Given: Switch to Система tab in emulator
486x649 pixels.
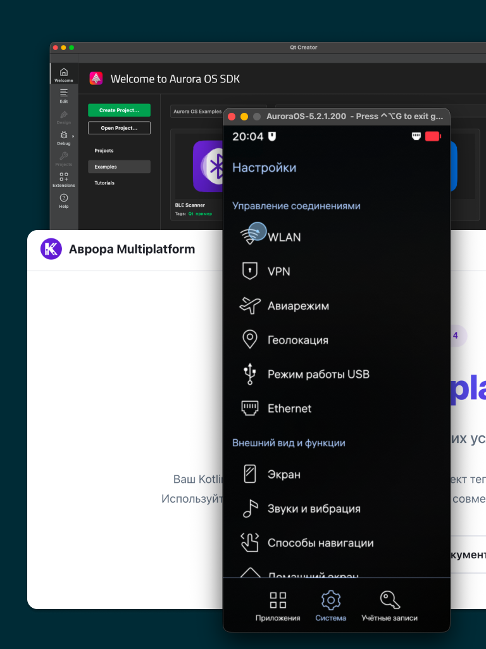Looking at the screenshot, I should click(330, 607).
